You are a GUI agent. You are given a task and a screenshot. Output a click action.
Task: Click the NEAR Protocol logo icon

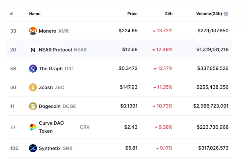pyautogui.click(x=33, y=50)
